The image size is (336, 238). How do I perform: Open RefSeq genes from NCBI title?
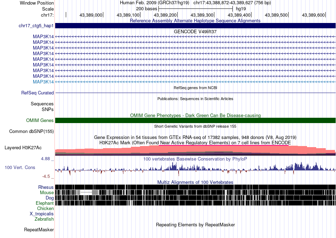196,88
